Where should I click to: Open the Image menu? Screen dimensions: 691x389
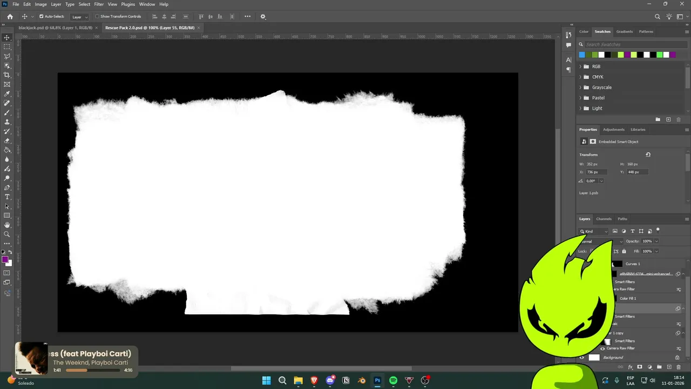(41, 4)
